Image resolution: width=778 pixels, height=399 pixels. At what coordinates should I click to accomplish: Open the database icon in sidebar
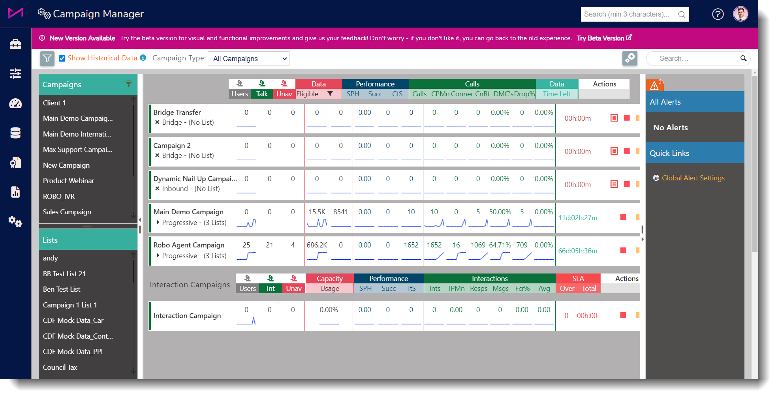coord(15,133)
